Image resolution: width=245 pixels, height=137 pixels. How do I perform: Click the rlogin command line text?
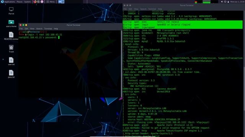(44, 35)
